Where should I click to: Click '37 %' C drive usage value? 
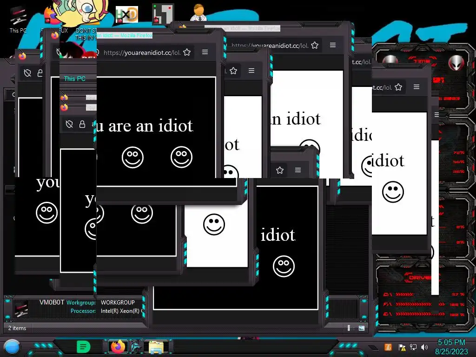click(458, 294)
